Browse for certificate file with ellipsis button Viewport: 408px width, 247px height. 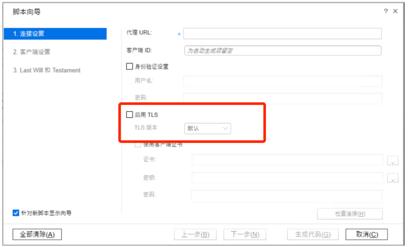pyautogui.click(x=393, y=161)
